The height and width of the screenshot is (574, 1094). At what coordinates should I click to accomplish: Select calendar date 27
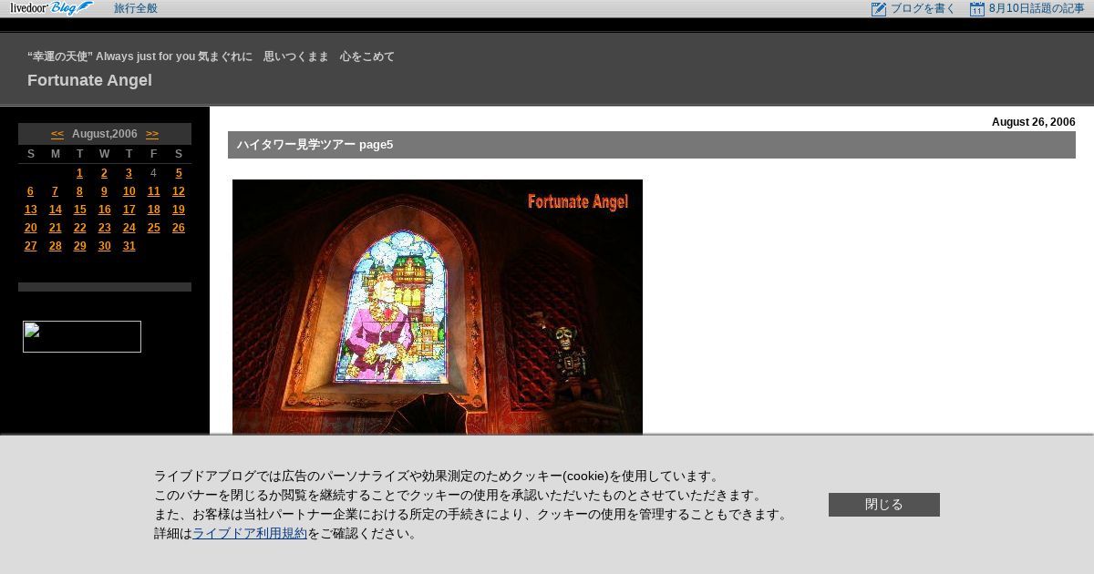point(30,246)
